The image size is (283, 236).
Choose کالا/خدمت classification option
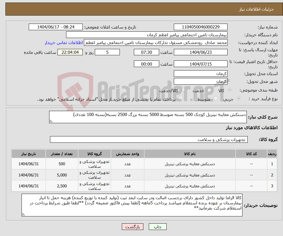point(183,90)
